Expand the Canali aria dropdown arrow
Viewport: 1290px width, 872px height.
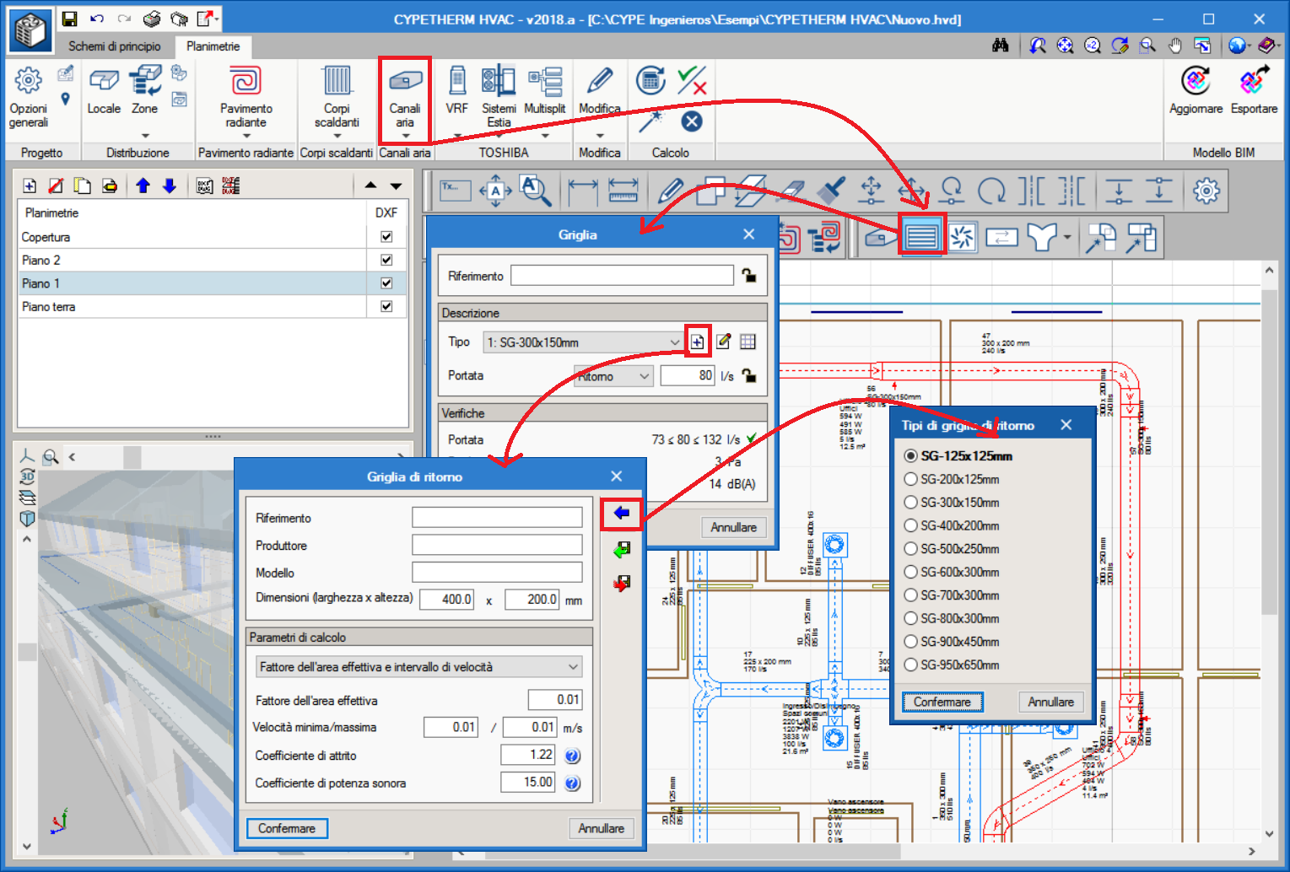405,135
